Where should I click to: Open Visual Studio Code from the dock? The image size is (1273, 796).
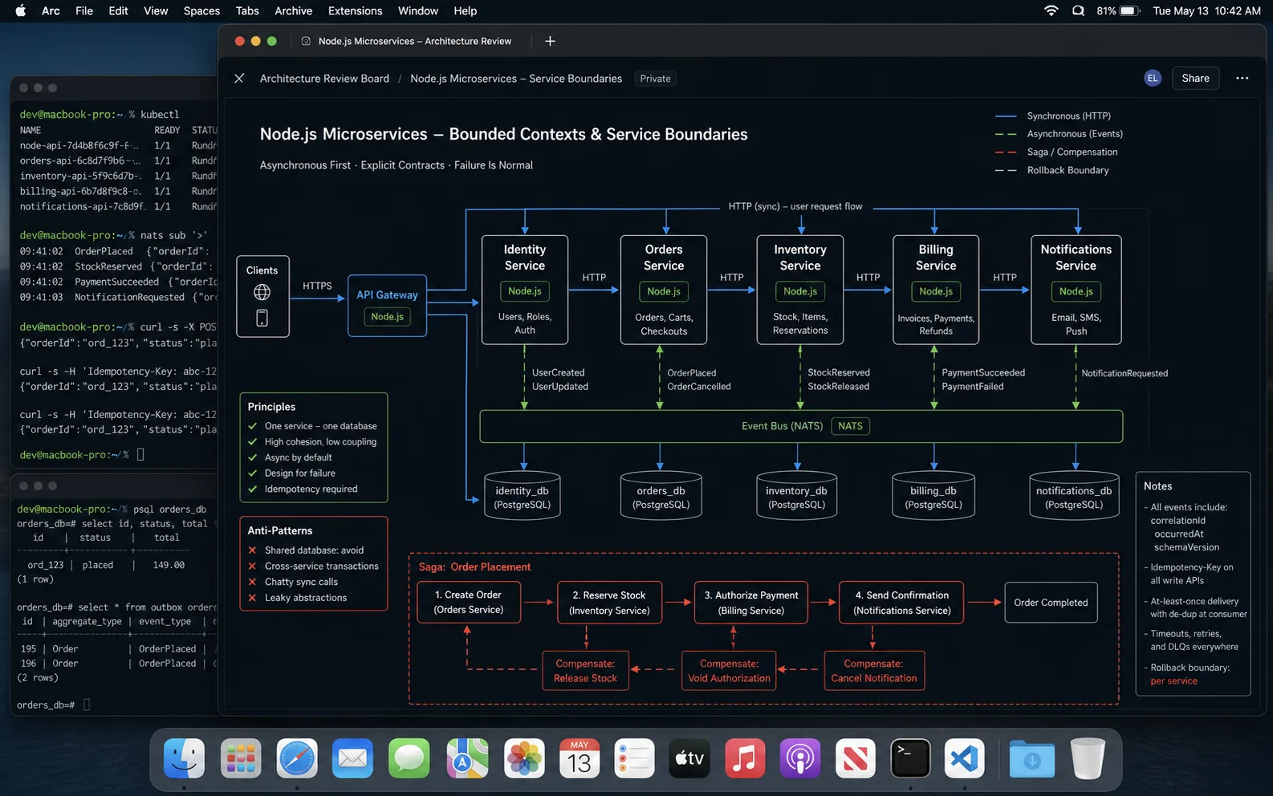[965, 758]
